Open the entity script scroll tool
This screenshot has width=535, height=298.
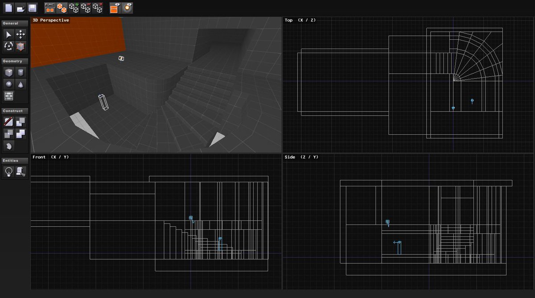pyautogui.click(x=21, y=172)
